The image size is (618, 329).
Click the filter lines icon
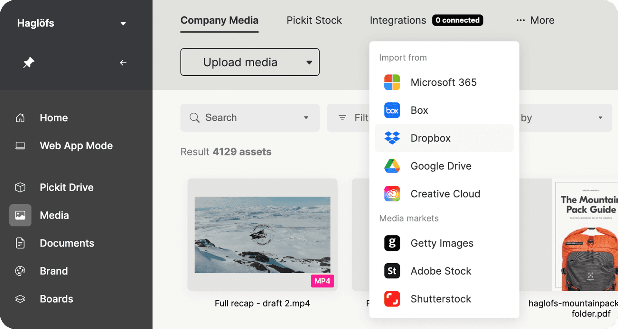[342, 118]
